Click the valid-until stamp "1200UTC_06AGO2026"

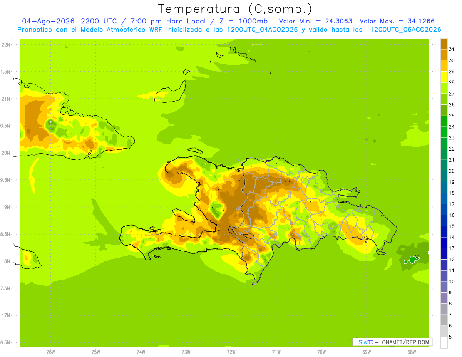pyautogui.click(x=405, y=30)
